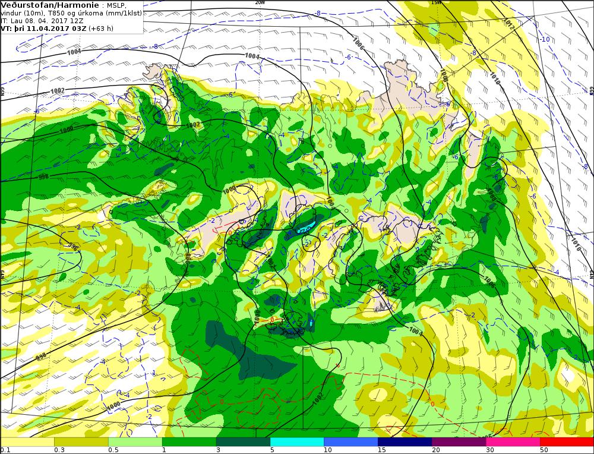Click the 'Veðurstofan/Harmonie' map title
Screen dimensions: 594x454
50,5
